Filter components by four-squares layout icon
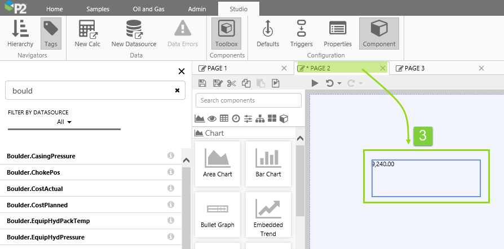Screen dimensions: 504x249 click(272, 118)
